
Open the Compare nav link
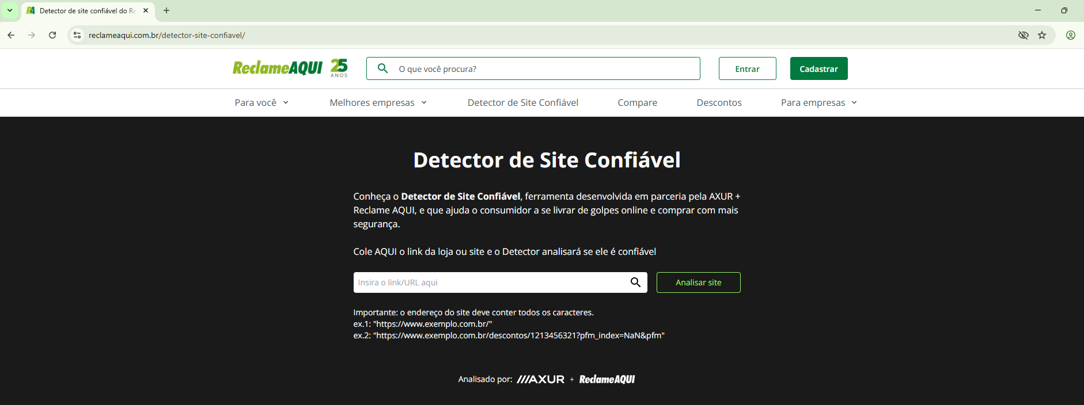pos(637,102)
